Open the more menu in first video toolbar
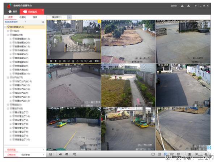Viewport: 217px width, 162px height. pyautogui.click(x=97, y=61)
